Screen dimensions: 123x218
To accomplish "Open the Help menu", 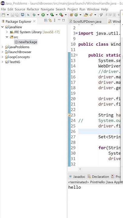I will tap(104, 9).
